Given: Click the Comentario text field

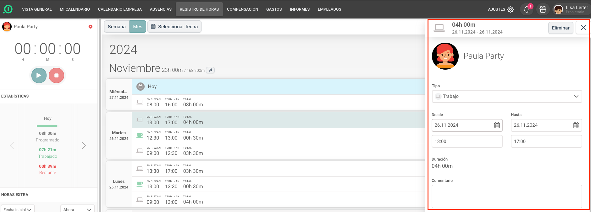Looking at the screenshot, I should (x=507, y=196).
